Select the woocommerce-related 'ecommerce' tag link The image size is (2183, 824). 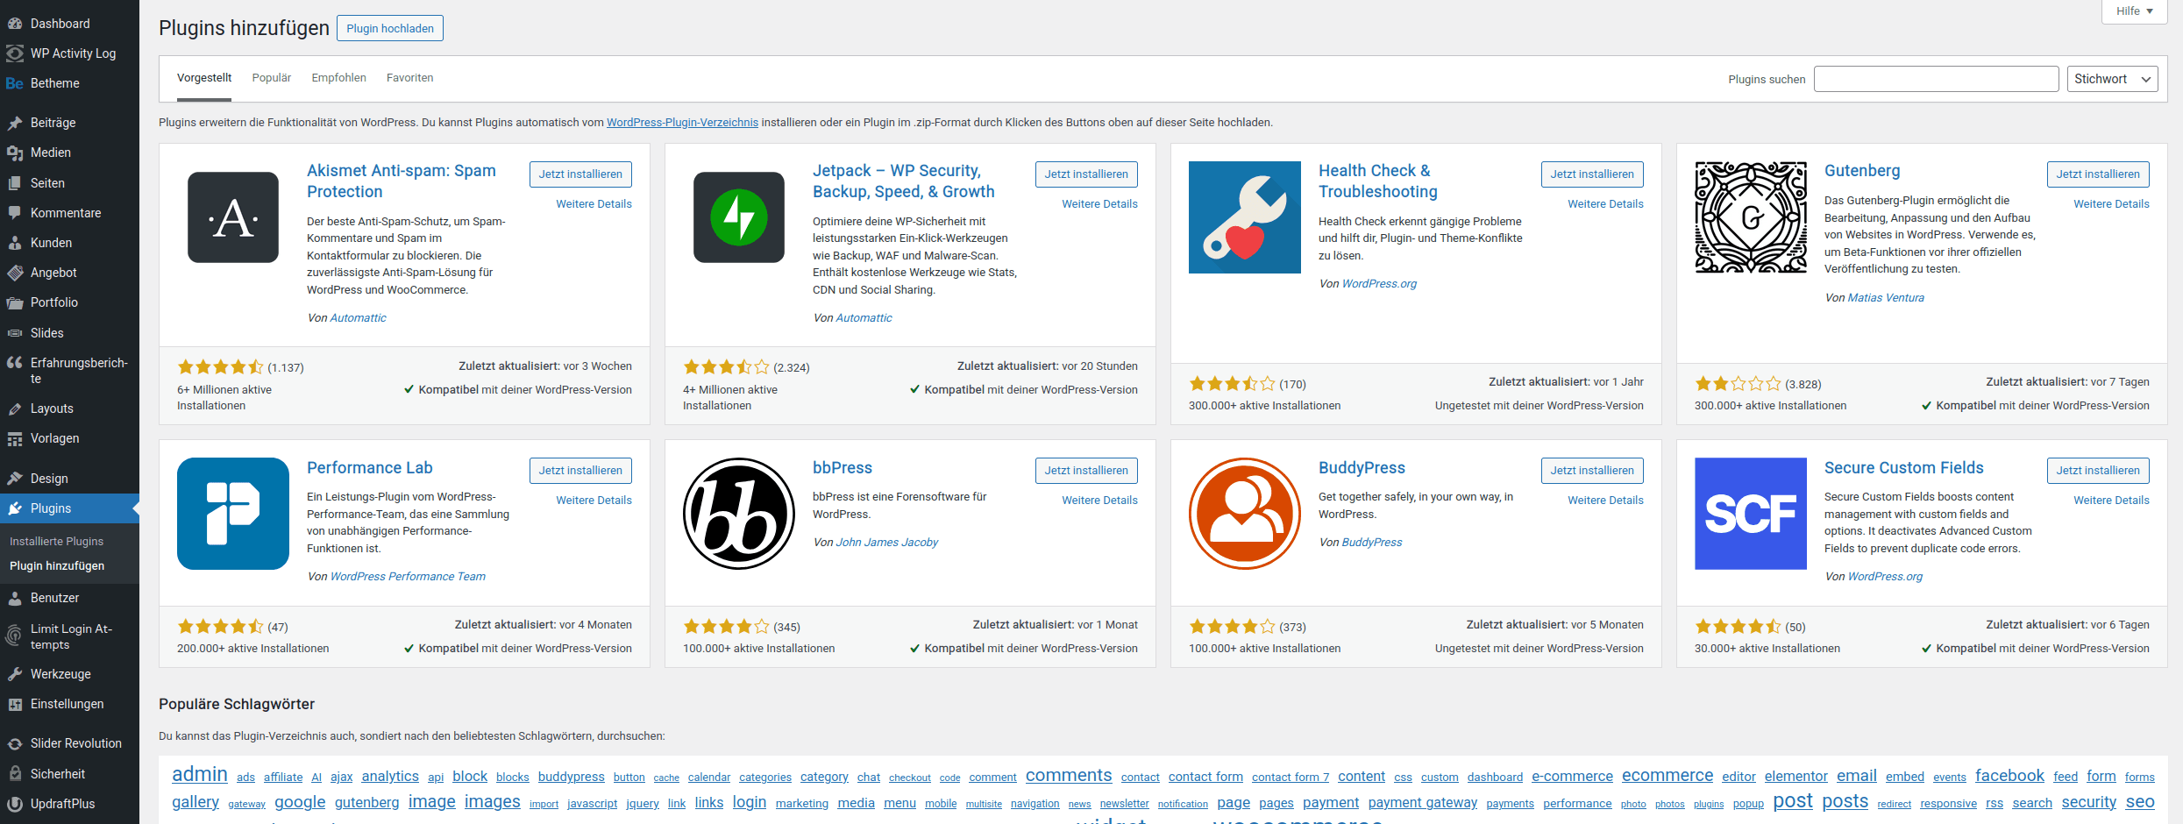pyautogui.click(x=1667, y=776)
